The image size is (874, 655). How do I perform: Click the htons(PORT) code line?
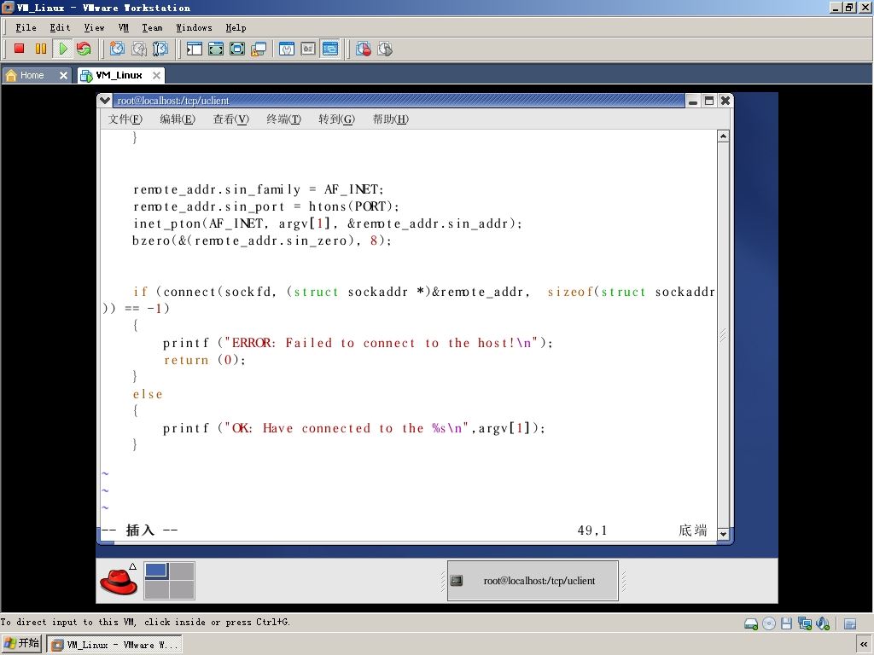click(x=266, y=206)
